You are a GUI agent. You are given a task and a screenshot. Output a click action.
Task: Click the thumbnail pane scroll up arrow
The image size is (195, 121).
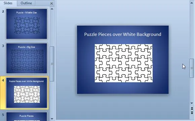coord(52,9)
